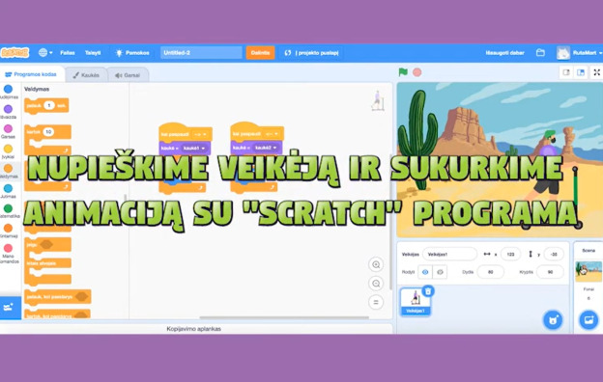Click the red stop button
Image resolution: width=603 pixels, height=382 pixels.
(x=416, y=72)
